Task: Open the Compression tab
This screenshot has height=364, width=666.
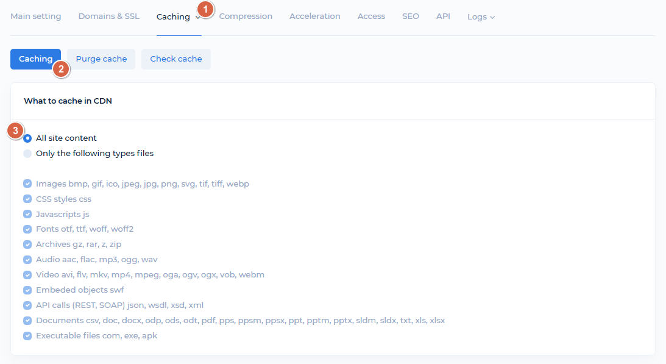Action: pos(246,16)
